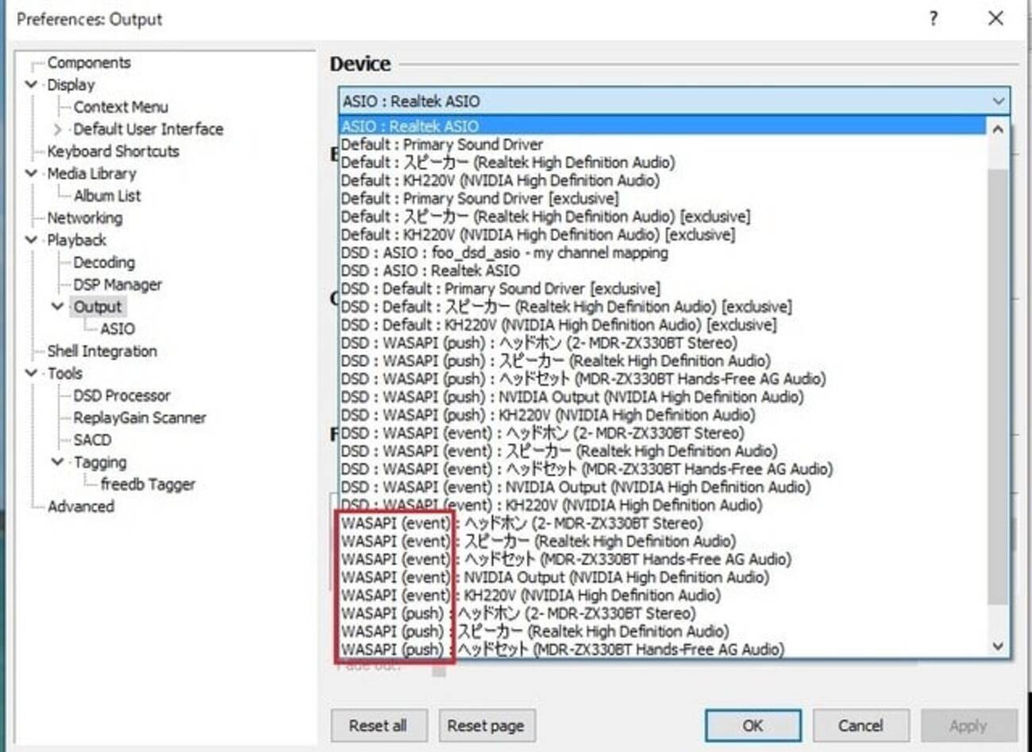
Task: Click the device list scroll up arrow
Action: 999,129
